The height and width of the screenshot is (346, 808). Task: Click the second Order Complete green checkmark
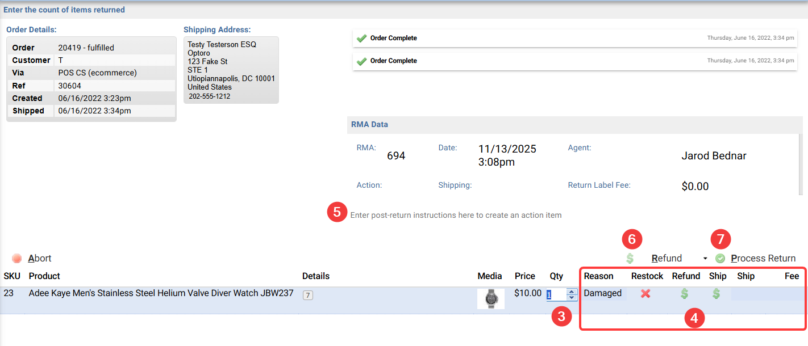click(361, 61)
